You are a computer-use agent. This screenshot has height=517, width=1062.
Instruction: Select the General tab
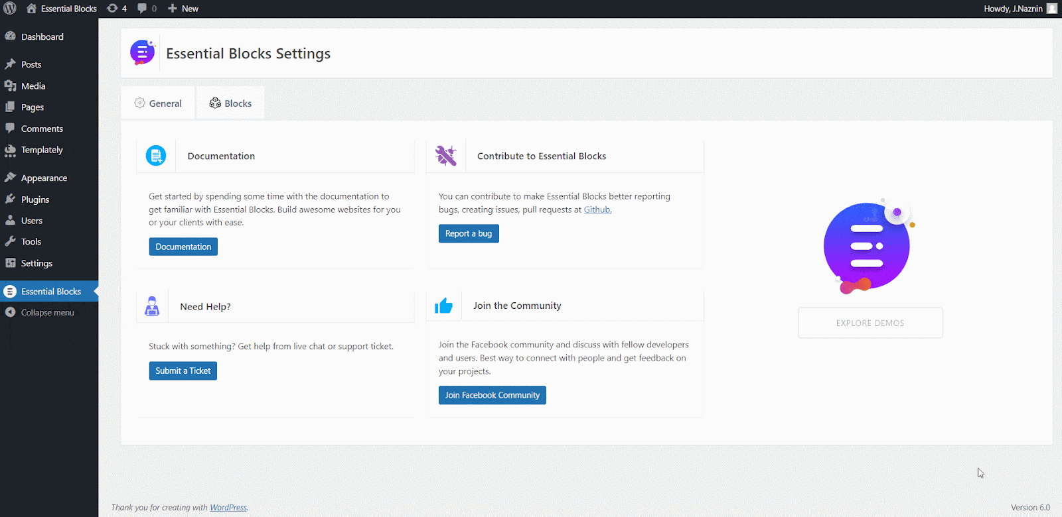(158, 103)
